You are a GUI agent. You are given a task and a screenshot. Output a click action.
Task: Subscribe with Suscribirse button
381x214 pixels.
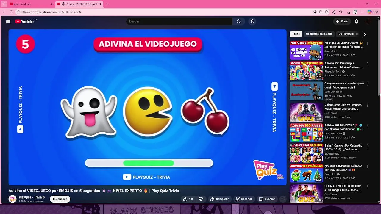tap(60, 199)
